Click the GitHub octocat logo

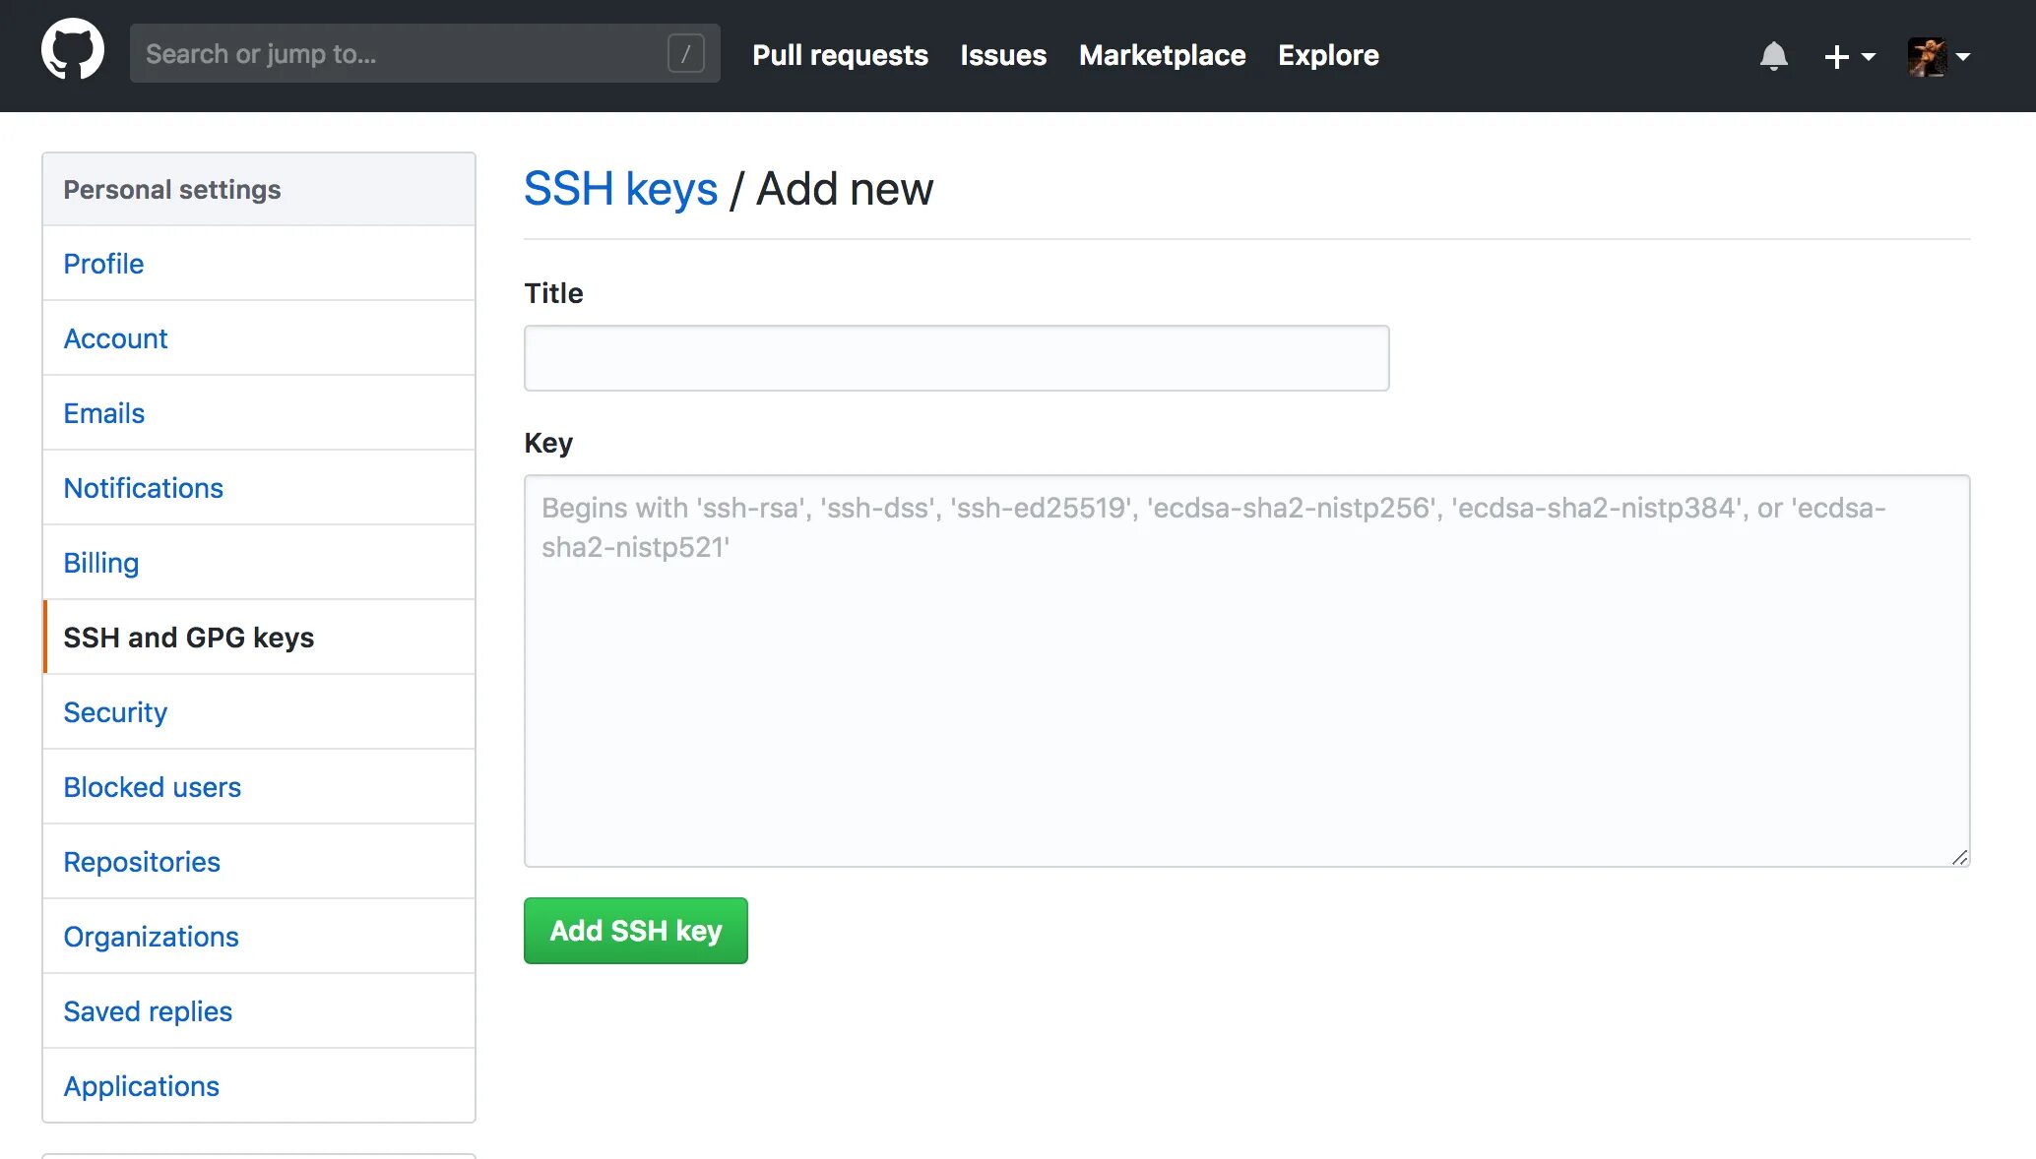coord(72,50)
